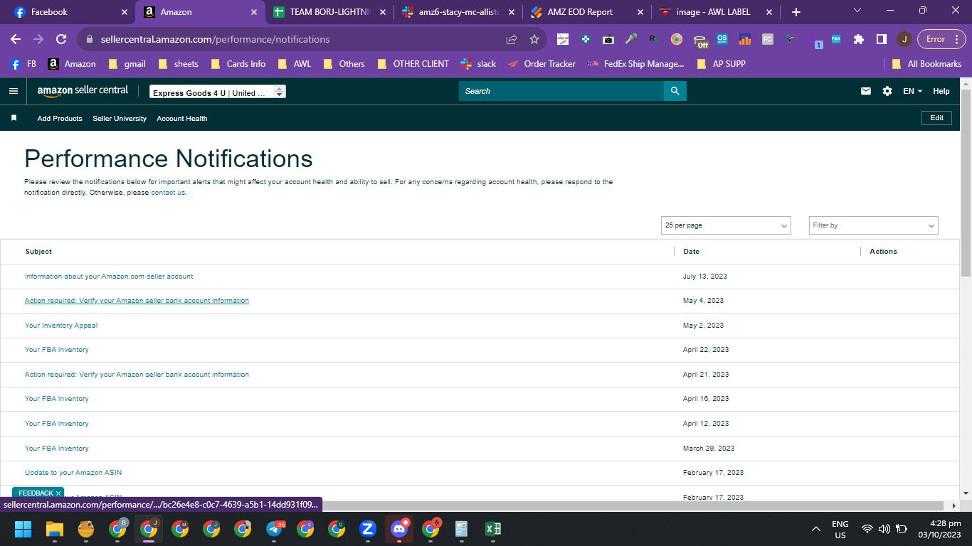Click the Seller Central search field
The image size is (972, 546).
(x=561, y=91)
